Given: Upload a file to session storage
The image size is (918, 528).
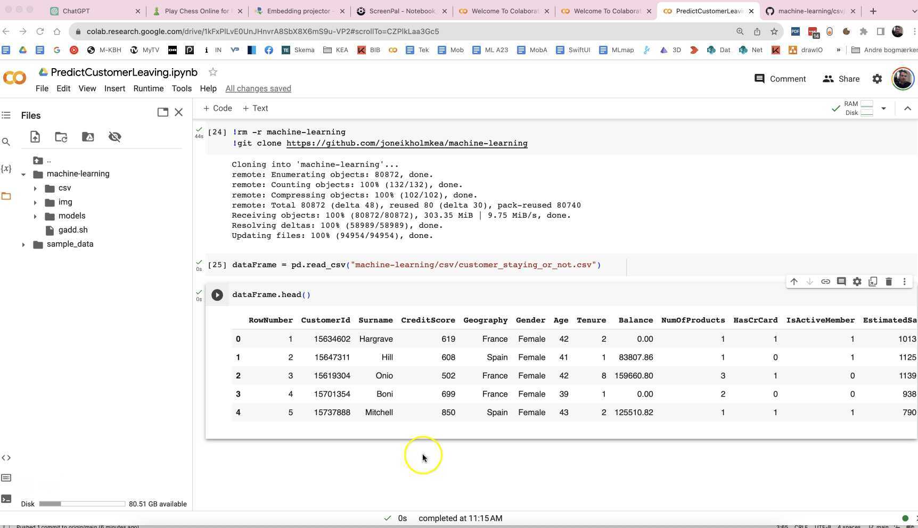Looking at the screenshot, I should (35, 137).
